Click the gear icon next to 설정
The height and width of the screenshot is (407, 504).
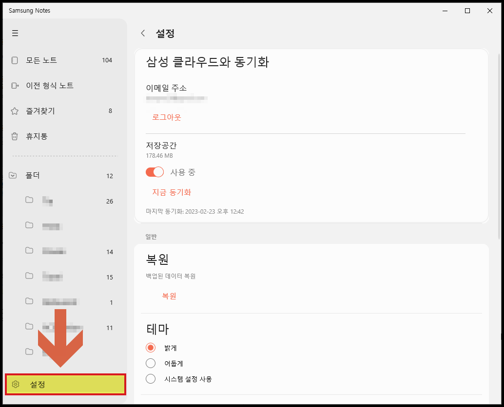[x=16, y=384]
